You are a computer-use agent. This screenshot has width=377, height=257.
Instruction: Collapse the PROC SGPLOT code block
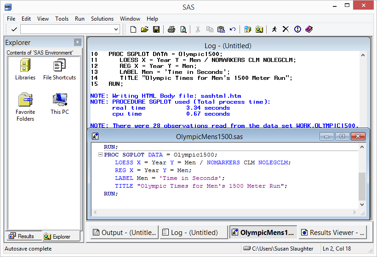point(101,155)
